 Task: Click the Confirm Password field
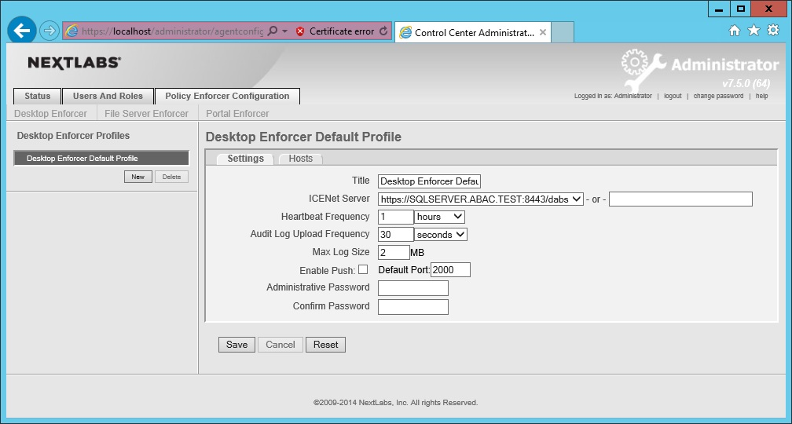(x=413, y=307)
